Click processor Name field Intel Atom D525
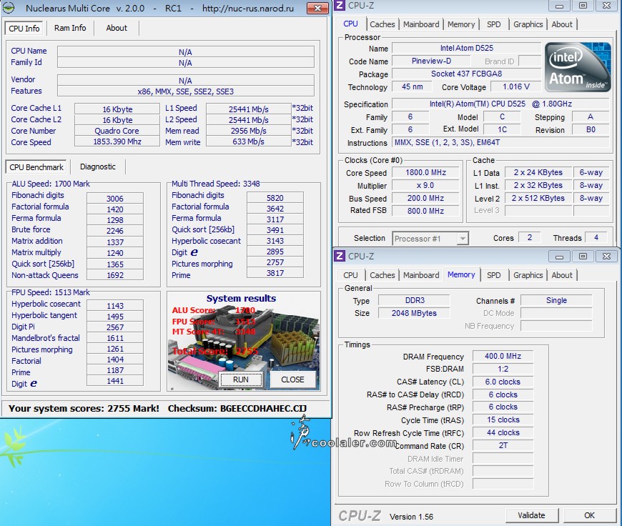The image size is (622, 526). (466, 48)
